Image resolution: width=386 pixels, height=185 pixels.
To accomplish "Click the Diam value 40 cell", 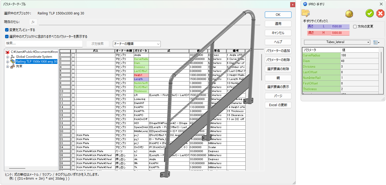I will pos(360,61).
